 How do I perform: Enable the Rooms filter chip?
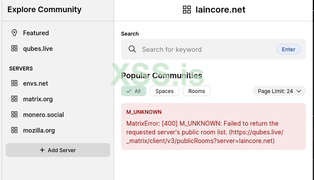(196, 91)
